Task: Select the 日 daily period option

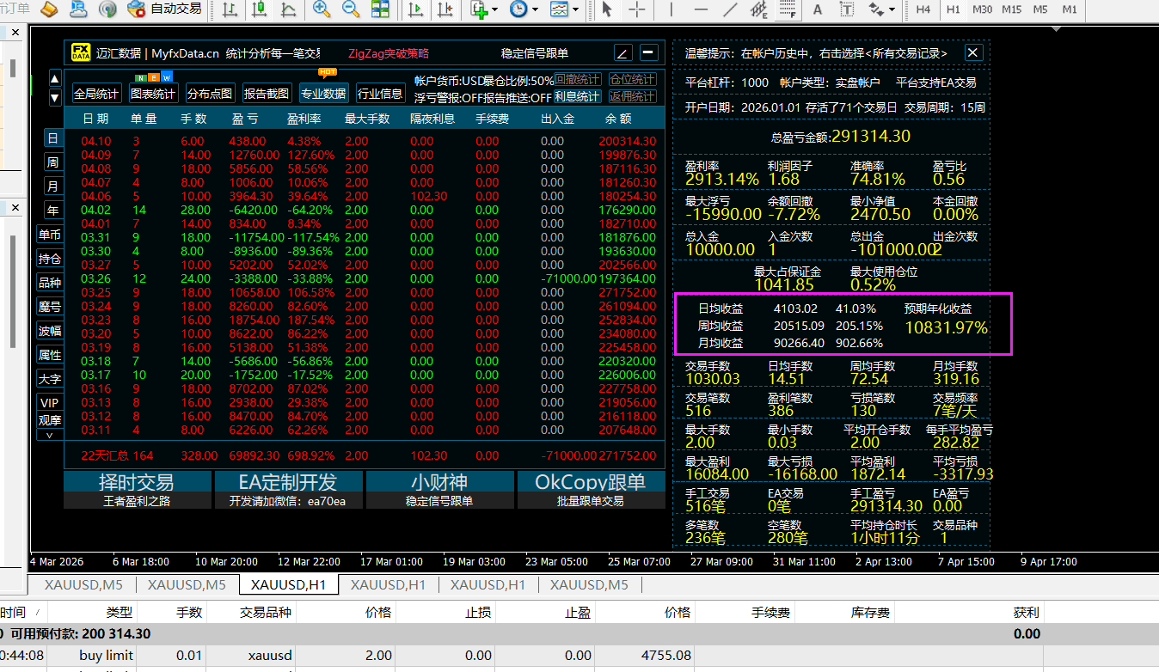Action: (52, 138)
